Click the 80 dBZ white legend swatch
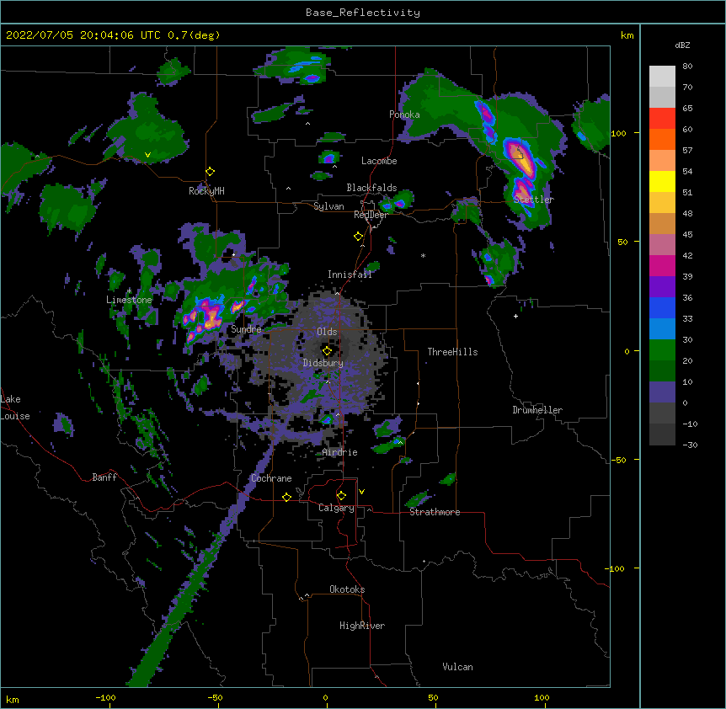The width and height of the screenshot is (726, 709). 662,77
